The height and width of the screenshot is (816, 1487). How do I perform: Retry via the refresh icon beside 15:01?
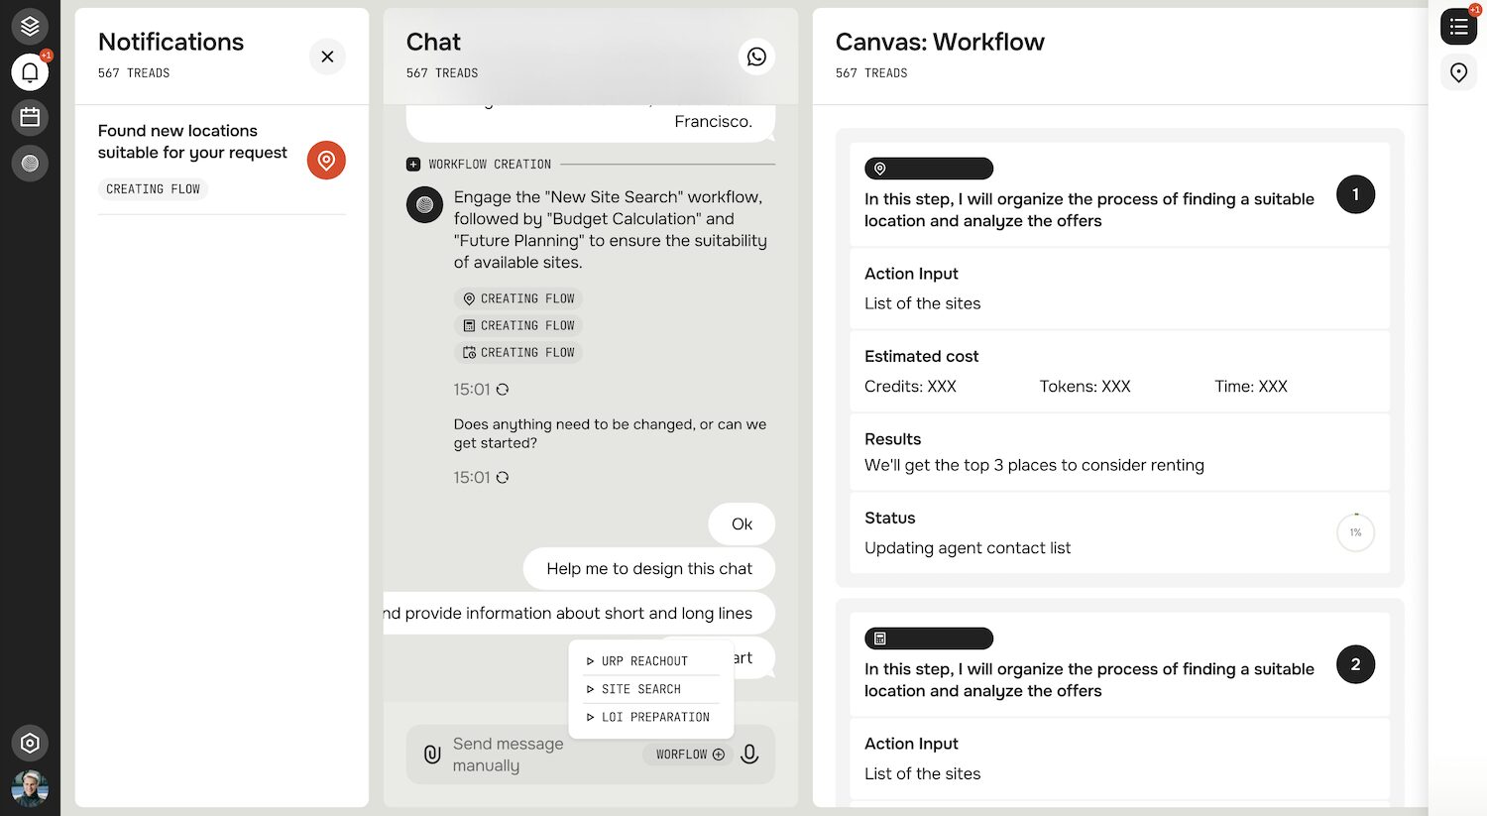pyautogui.click(x=503, y=390)
